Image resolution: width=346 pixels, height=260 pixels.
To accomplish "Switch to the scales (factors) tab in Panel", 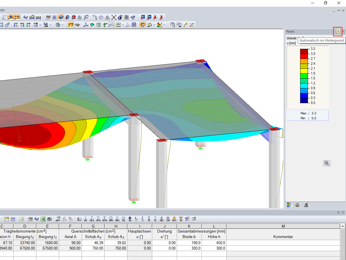I will click(297, 205).
